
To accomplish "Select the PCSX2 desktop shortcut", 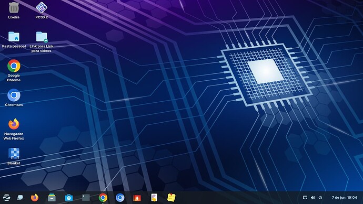I will [42, 10].
